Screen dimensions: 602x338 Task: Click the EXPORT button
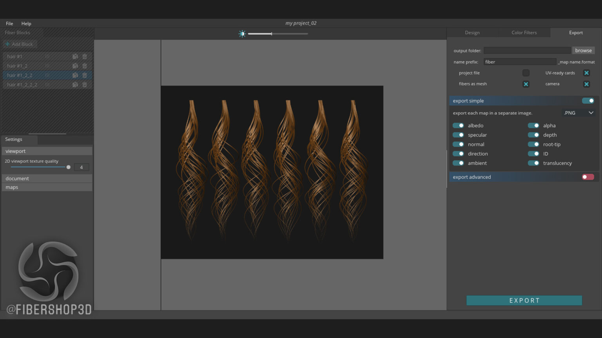(524, 300)
